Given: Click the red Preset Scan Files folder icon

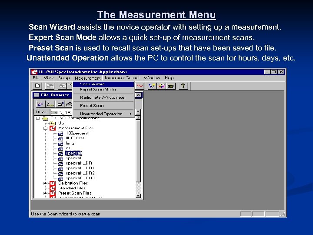Looking at the screenshot, I should 53,193.
